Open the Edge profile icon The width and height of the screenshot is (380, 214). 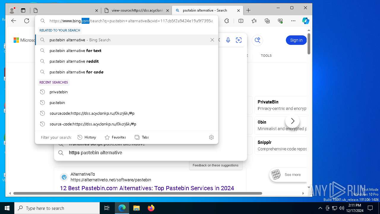point(12,10)
